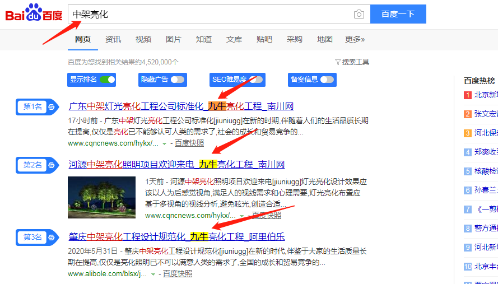Open camera image search icon

click(359, 15)
